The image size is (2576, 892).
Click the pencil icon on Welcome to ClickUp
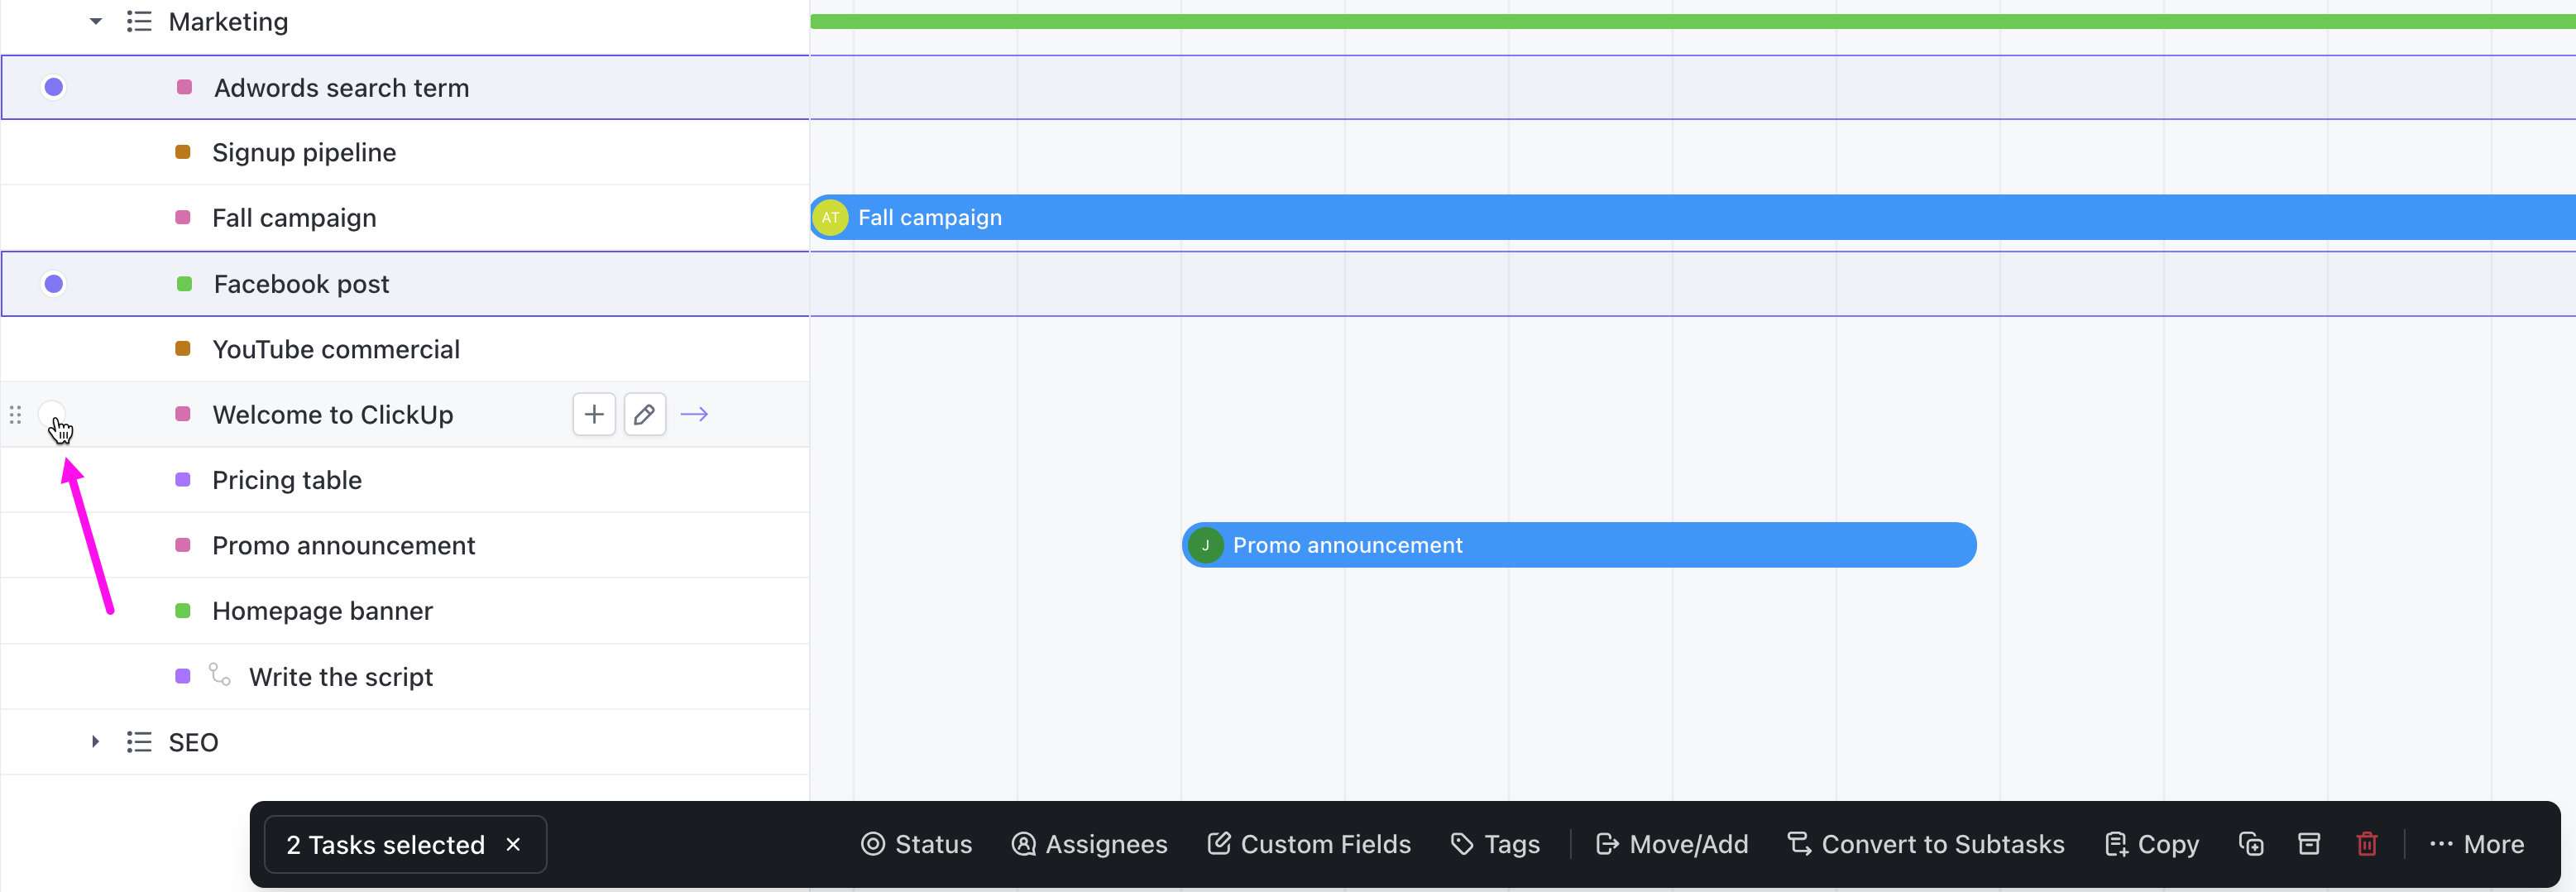click(x=644, y=414)
